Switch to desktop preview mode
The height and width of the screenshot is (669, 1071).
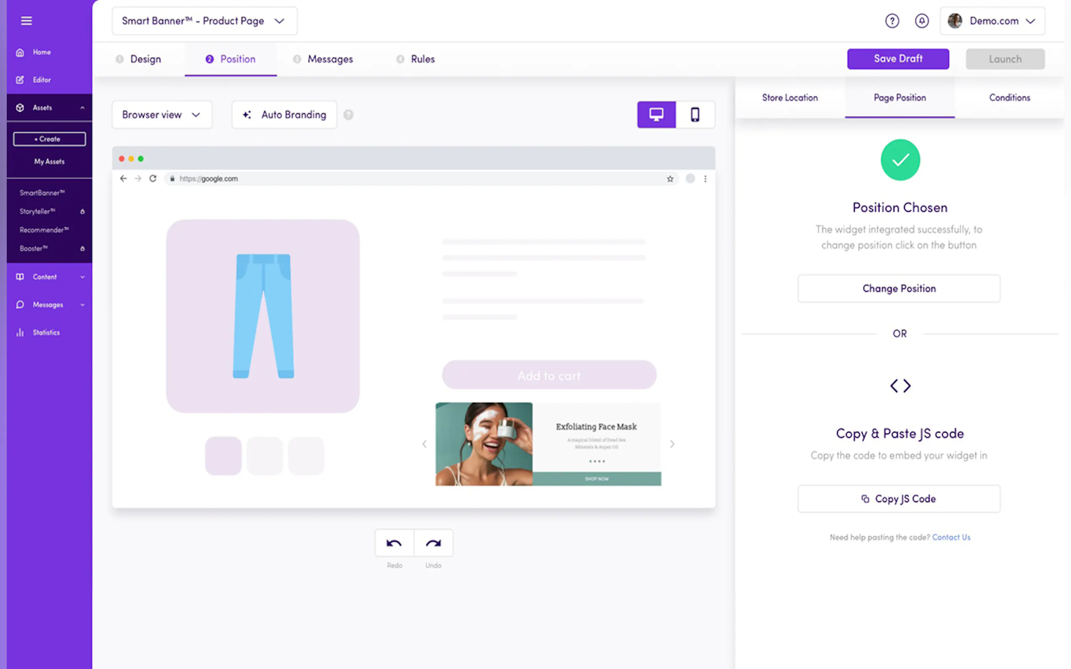click(x=656, y=115)
